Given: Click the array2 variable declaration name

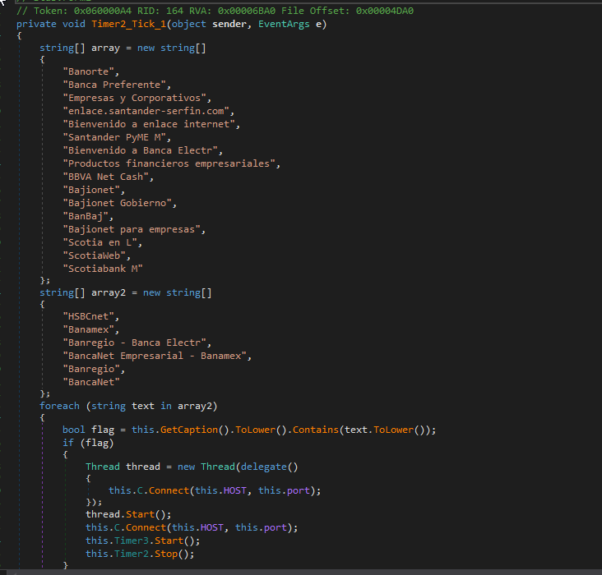Looking at the screenshot, I should coord(109,292).
